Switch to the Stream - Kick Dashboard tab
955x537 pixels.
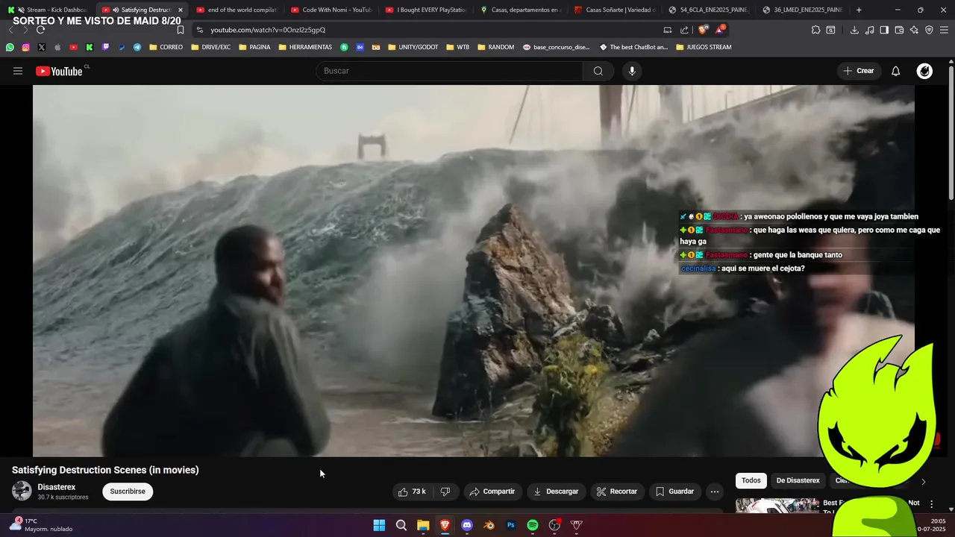click(48, 10)
